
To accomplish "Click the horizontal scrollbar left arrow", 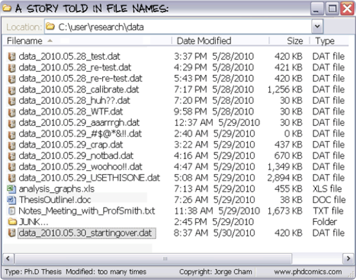I will tap(8, 258).
